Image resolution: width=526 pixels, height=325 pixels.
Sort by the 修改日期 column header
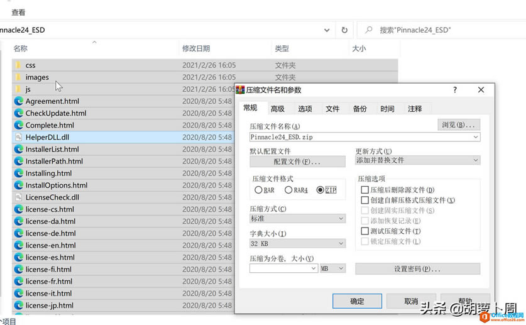pos(196,48)
